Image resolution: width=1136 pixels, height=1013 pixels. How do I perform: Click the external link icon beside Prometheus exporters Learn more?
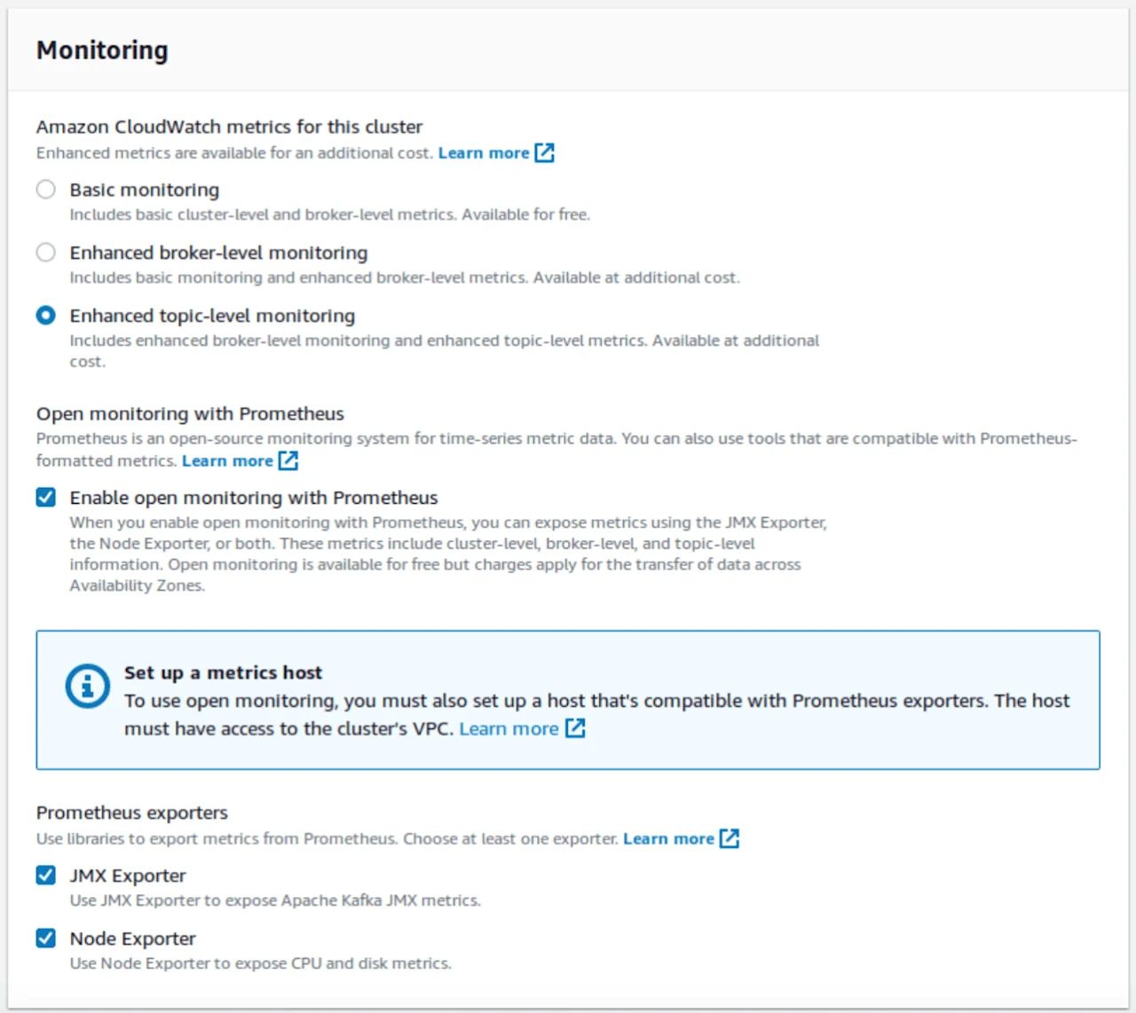point(729,837)
